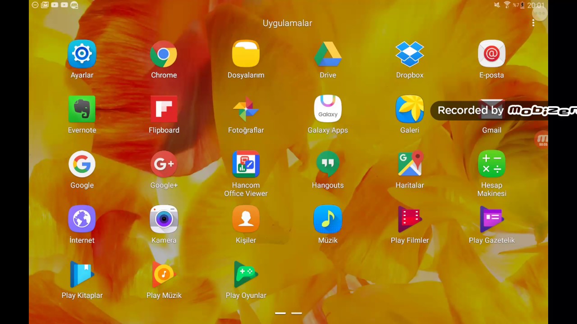
Task: Open the Gmail app label
Action: (491, 130)
